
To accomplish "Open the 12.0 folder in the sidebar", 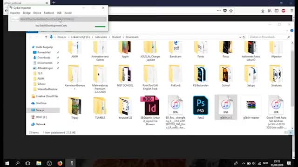I will pos(40,73).
